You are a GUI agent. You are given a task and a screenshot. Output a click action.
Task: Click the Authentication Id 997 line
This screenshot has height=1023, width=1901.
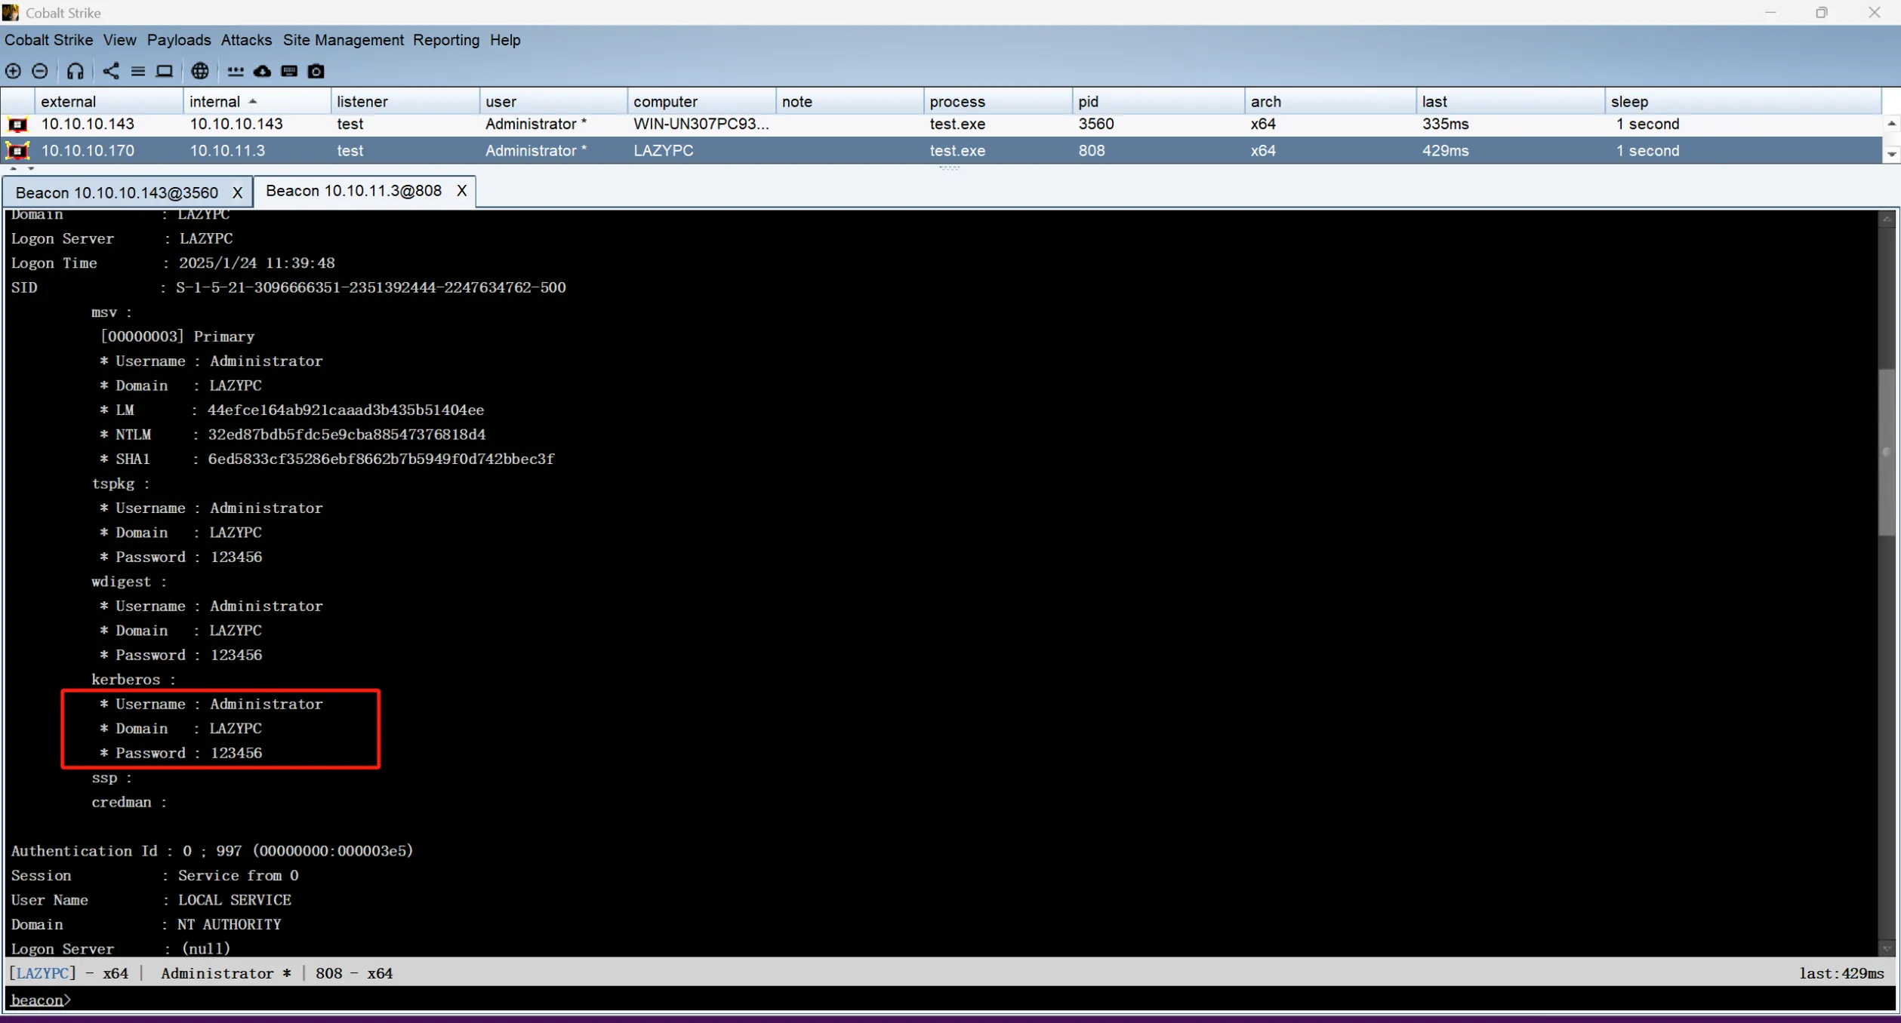[x=212, y=851]
